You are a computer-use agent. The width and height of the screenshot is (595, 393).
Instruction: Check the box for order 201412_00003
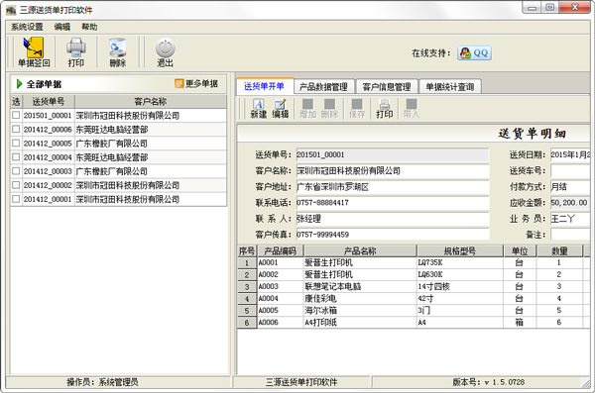(16, 171)
